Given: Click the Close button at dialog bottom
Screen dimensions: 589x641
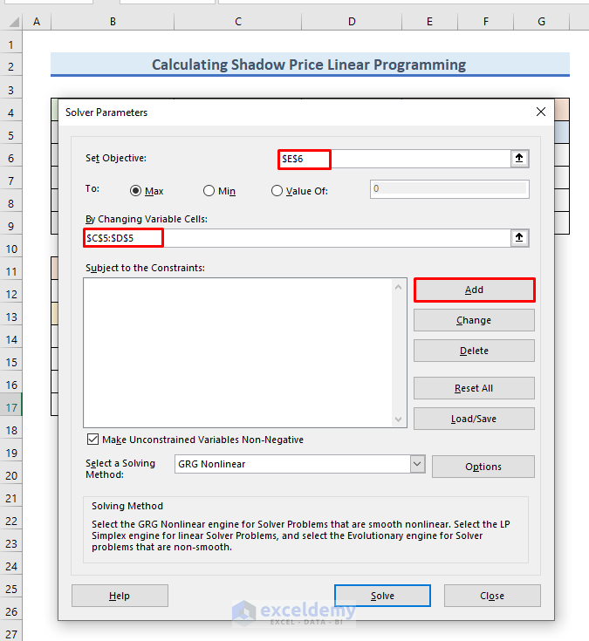Looking at the screenshot, I should click(492, 596).
